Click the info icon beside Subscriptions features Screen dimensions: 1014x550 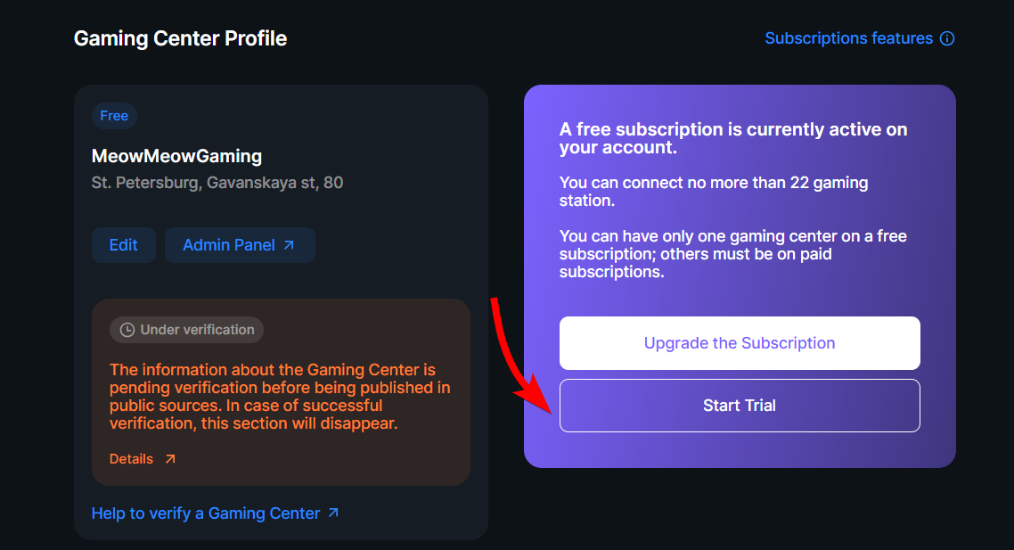(x=947, y=39)
